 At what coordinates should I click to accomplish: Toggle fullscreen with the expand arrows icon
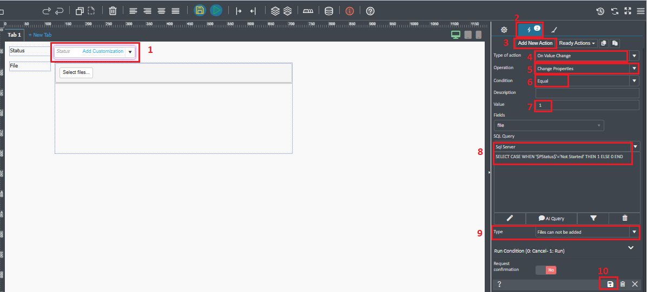628,11
